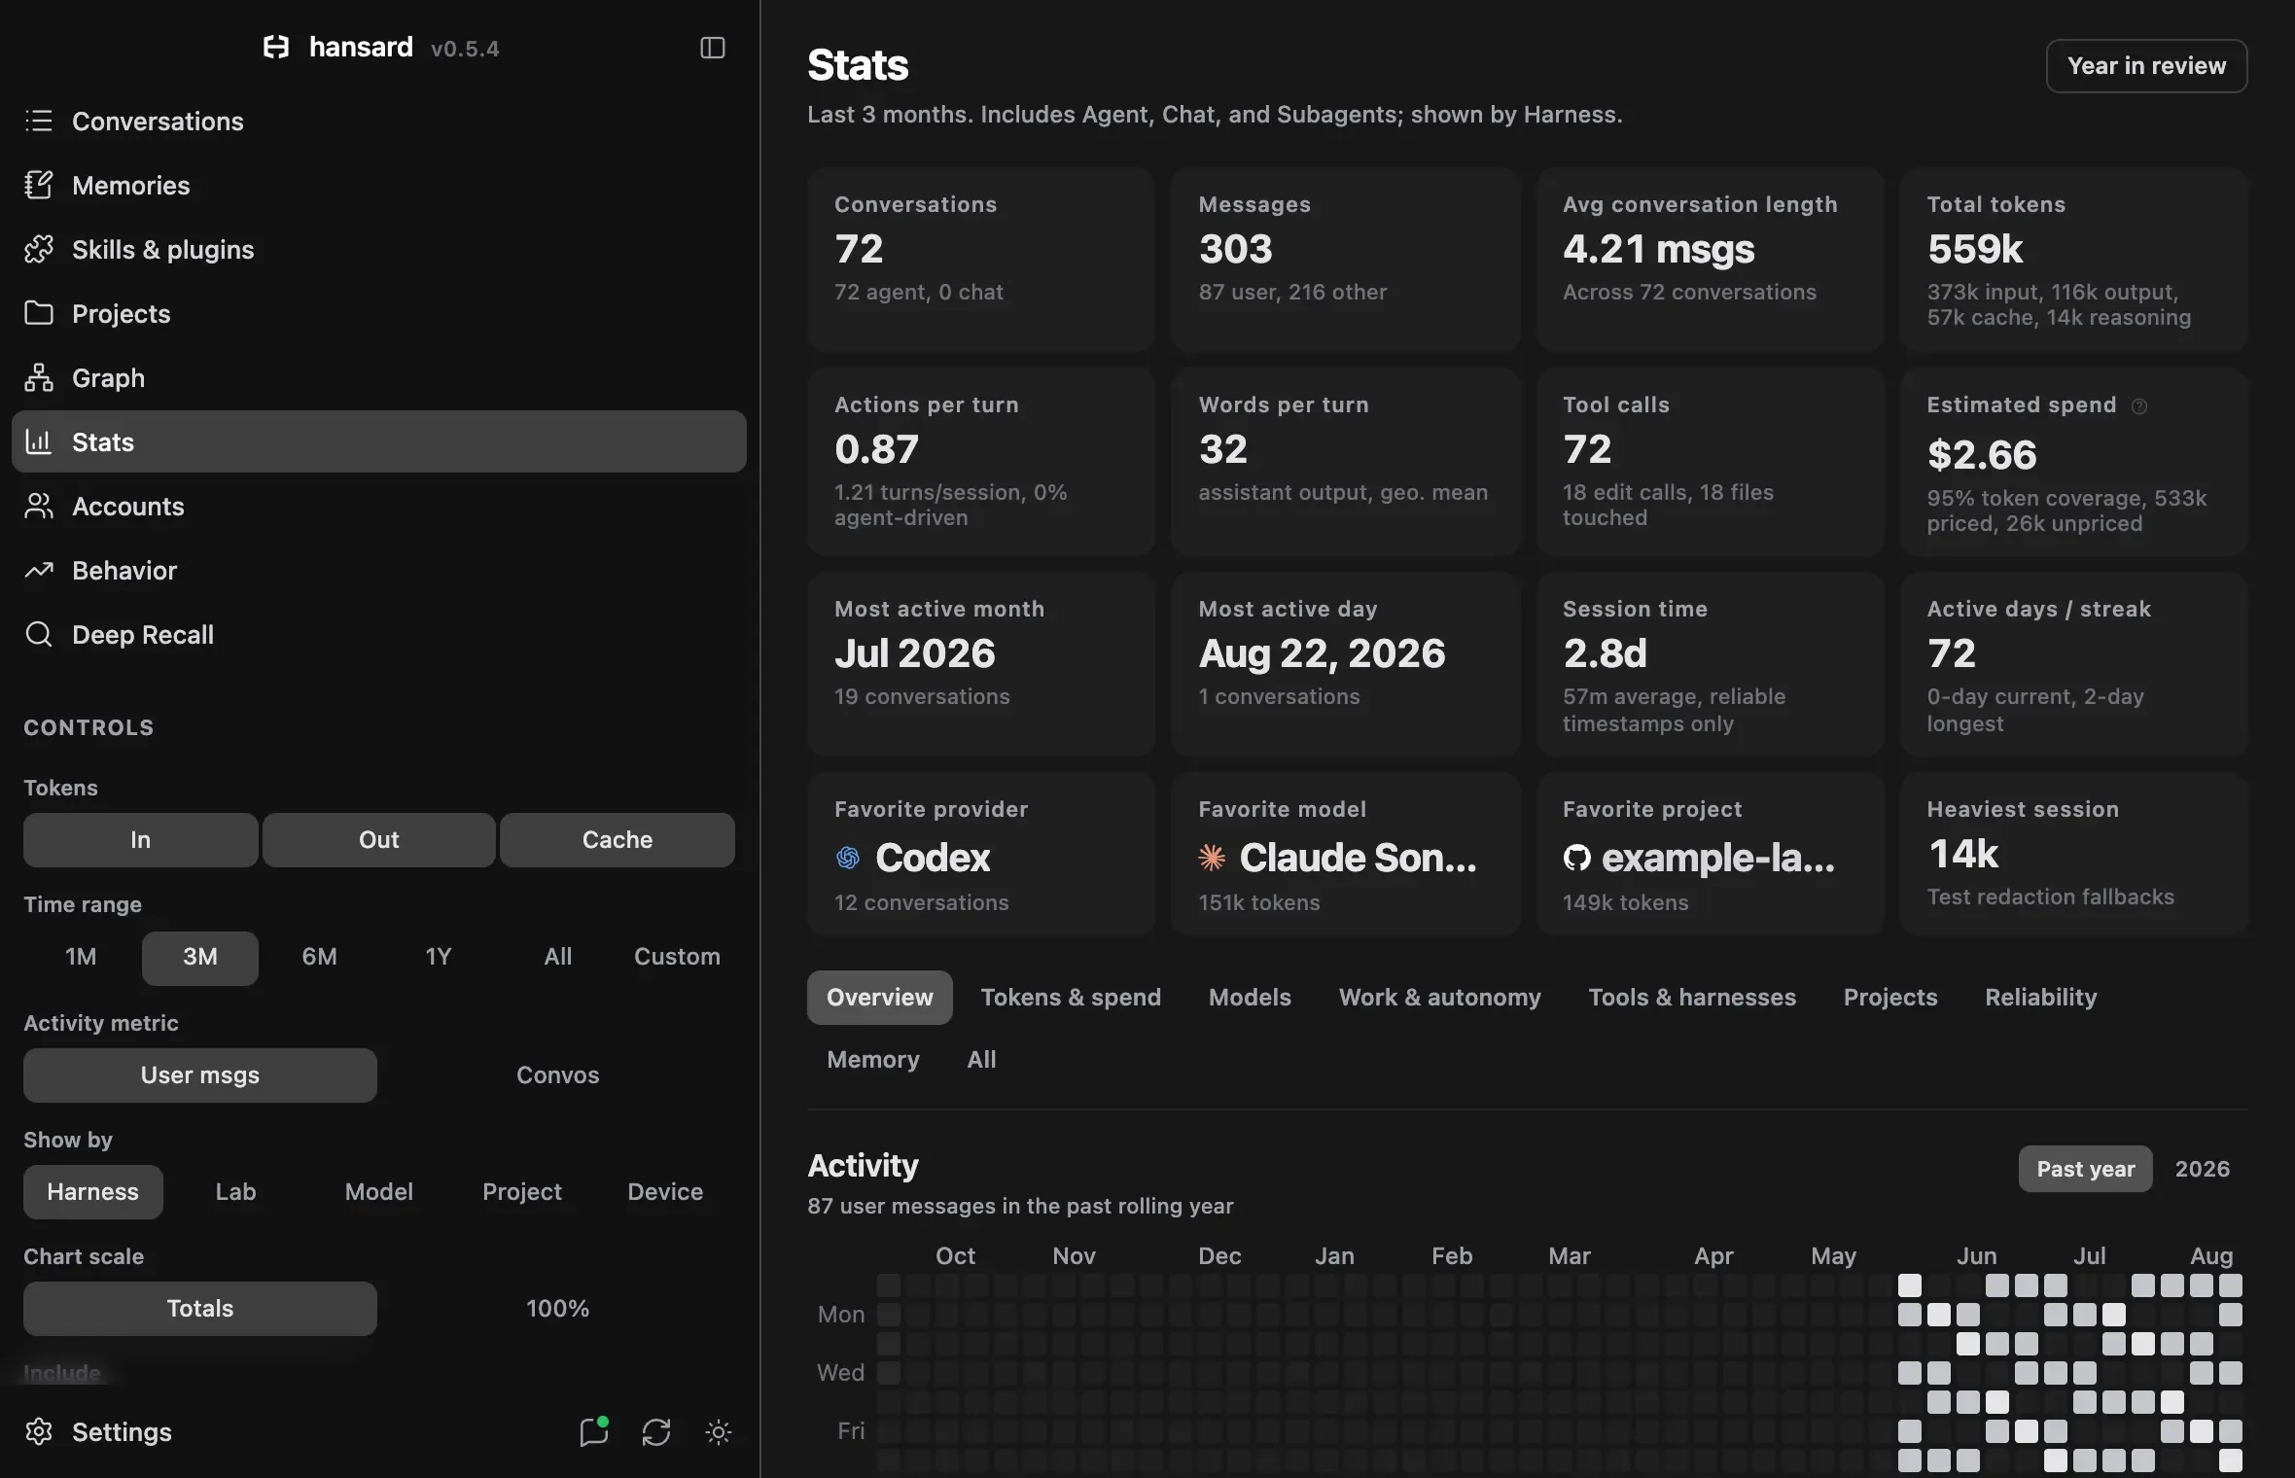Viewport: 2295px width, 1478px height.
Task: Select the 6M time range
Action: click(x=320, y=957)
